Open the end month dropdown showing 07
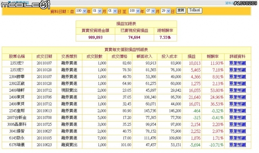259x153 pixels. coord(150,11)
